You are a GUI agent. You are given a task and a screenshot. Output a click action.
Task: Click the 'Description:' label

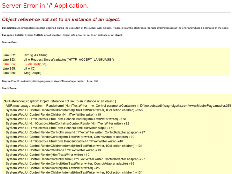point(9,28)
